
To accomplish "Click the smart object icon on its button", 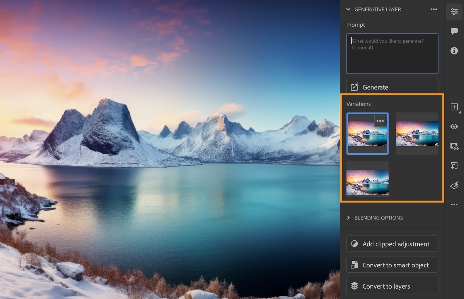I will tap(354, 265).
